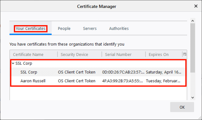Click OS Client Cert Token in Aaron Russell row
202x120 pixels.
click(77, 81)
